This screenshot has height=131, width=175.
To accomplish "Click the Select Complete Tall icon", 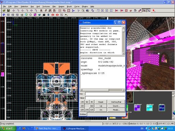I will tap(41, 11).
